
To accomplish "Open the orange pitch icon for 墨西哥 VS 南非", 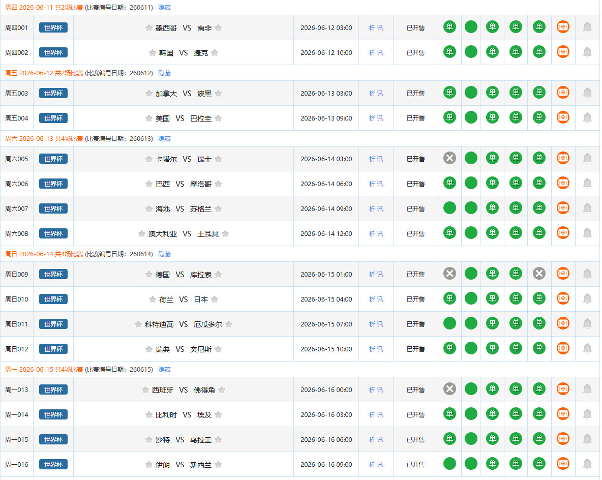I will 563,27.
